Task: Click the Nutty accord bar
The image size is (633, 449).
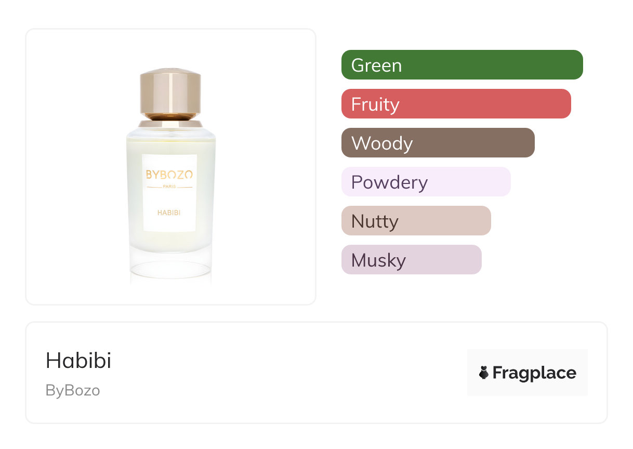Action: [416, 221]
